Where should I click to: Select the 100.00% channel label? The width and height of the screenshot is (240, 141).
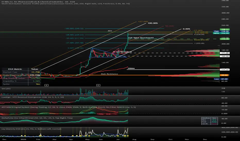[x=153, y=23]
